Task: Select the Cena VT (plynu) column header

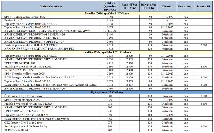Action: pos(110,6)
